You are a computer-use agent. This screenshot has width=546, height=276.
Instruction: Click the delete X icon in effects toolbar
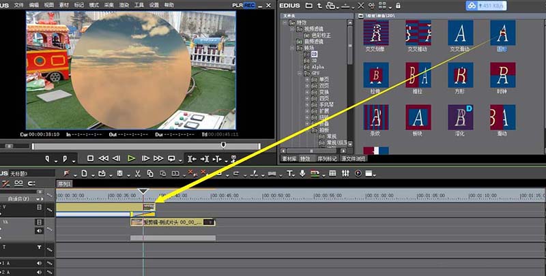click(x=361, y=5)
